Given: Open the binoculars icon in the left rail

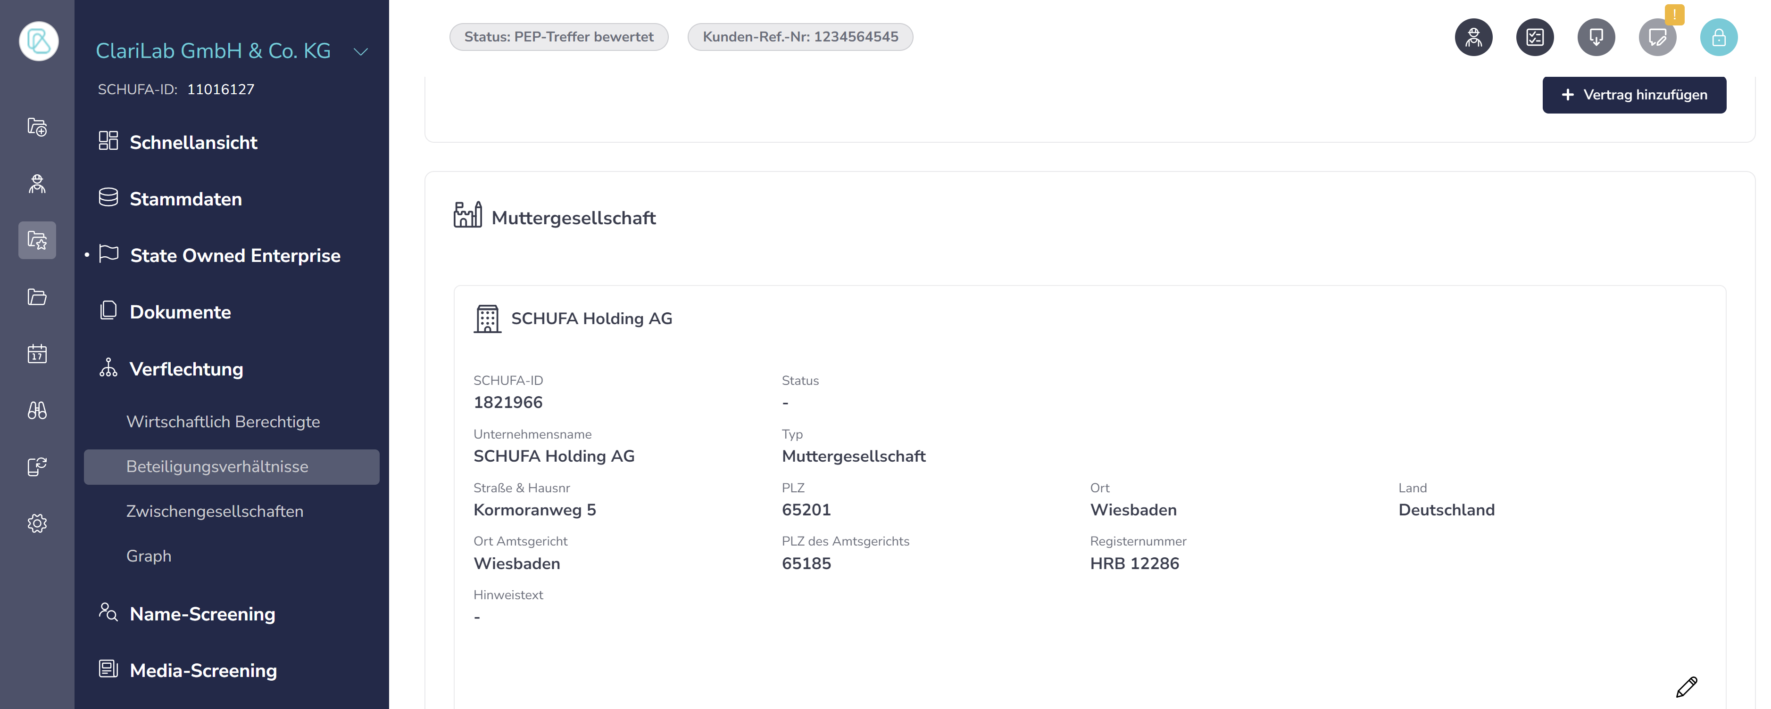Looking at the screenshot, I should pos(37,410).
